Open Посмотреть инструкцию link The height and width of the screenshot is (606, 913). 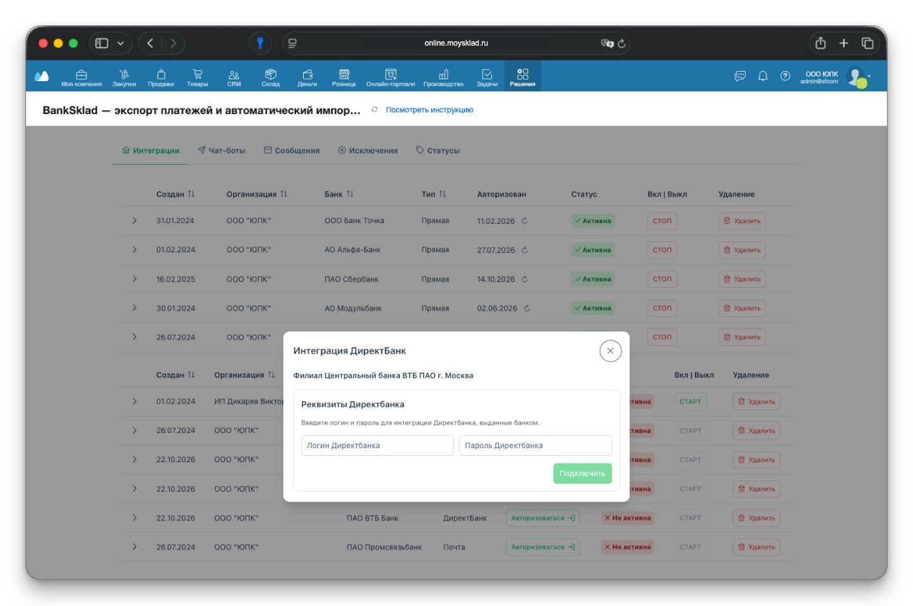tap(429, 110)
